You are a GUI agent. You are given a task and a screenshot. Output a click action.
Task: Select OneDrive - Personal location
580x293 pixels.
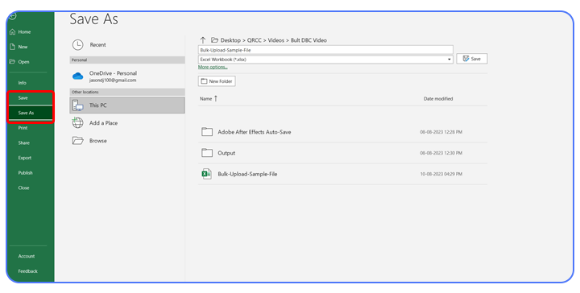[127, 76]
